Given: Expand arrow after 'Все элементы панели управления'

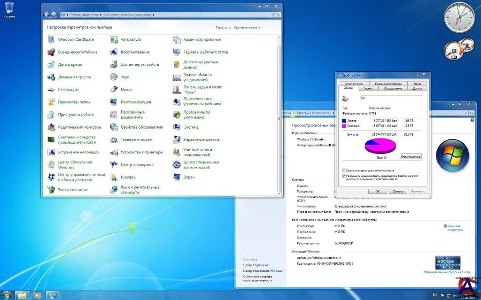Looking at the screenshot, I should coord(154,15).
